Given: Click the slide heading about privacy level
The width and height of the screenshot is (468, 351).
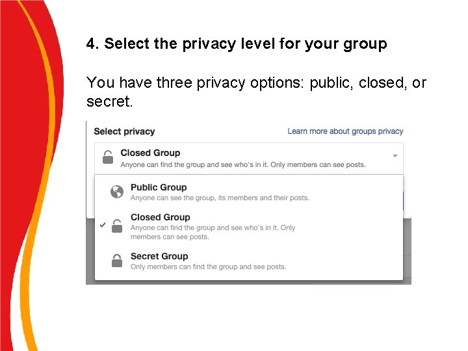Looking at the screenshot, I should 237,44.
